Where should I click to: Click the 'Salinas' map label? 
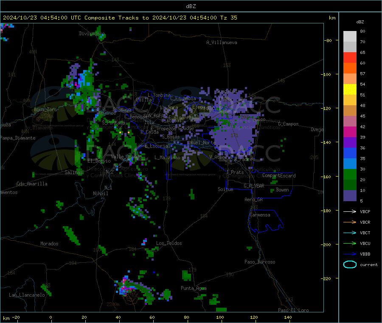[x=73, y=172]
